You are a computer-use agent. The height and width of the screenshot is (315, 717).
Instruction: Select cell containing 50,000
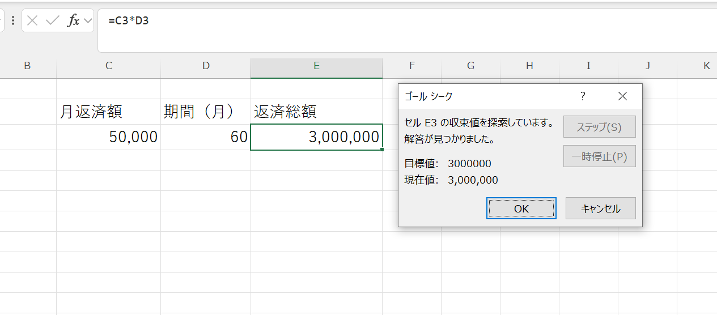click(x=109, y=137)
